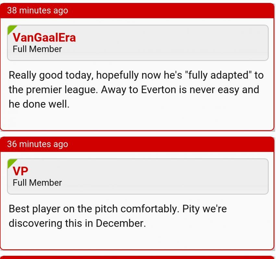This screenshot has width=280, height=259.
Task: Open VanGaalEra's user profile
Action: (x=44, y=38)
